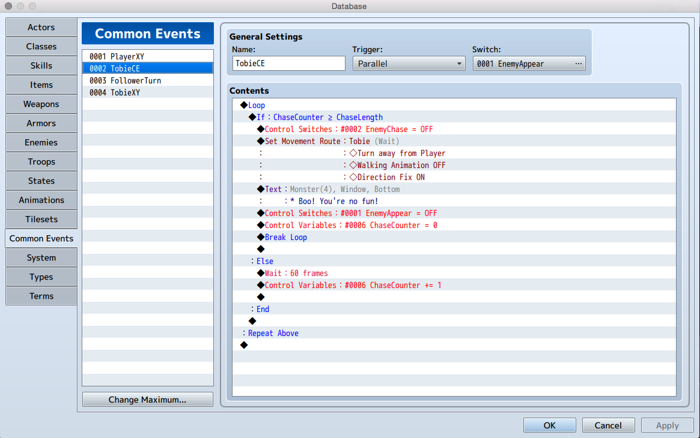Select the empty line below ChaseCounter += 1
The width and height of the screenshot is (700, 438).
454,298
